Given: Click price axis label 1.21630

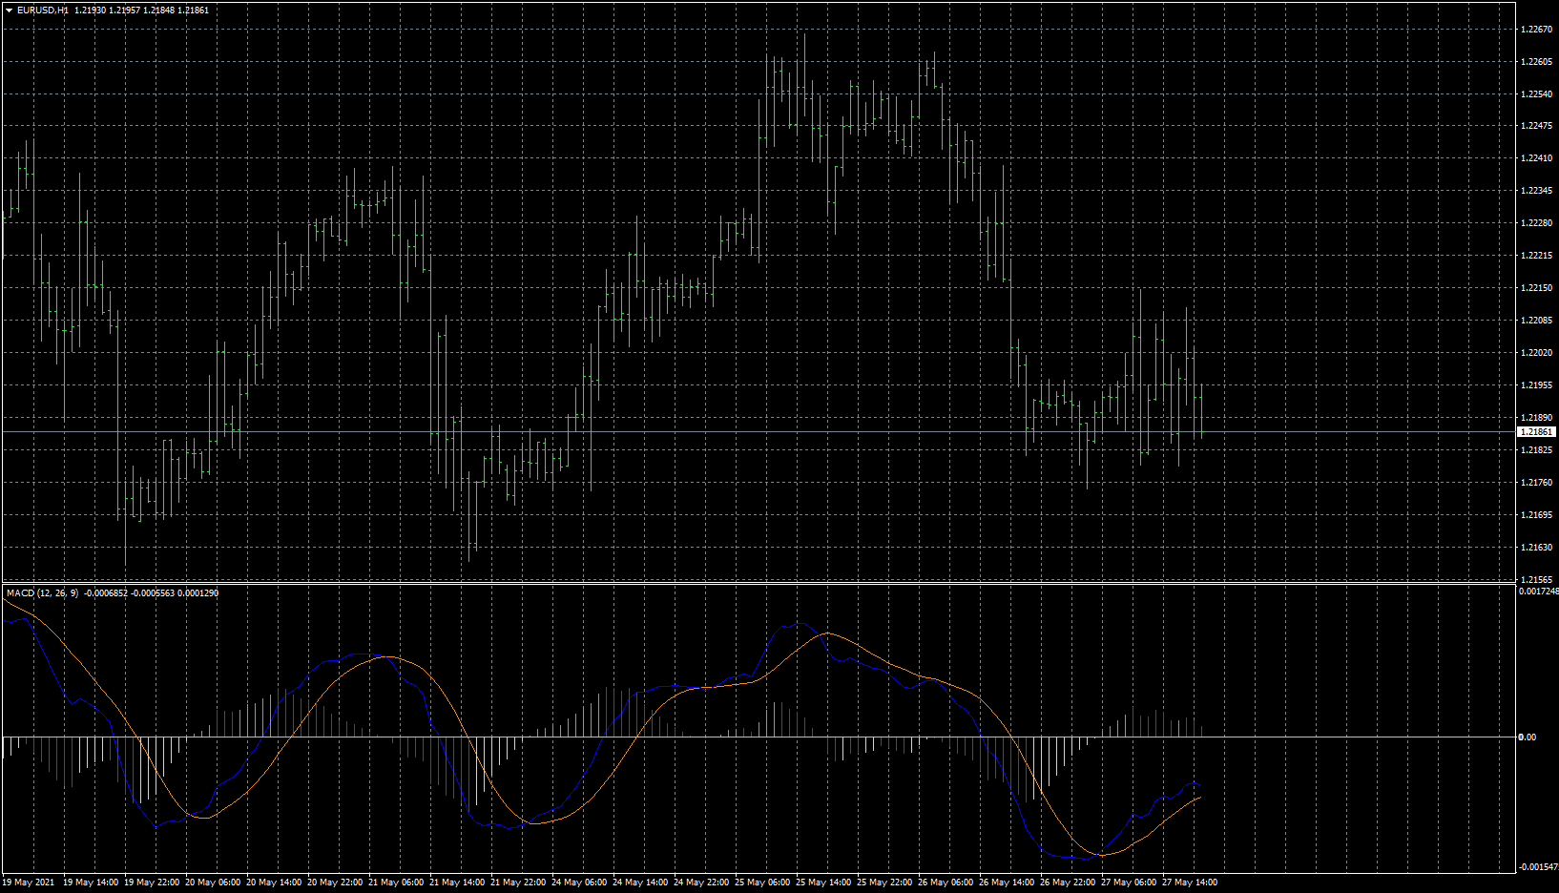Looking at the screenshot, I should tap(1536, 548).
